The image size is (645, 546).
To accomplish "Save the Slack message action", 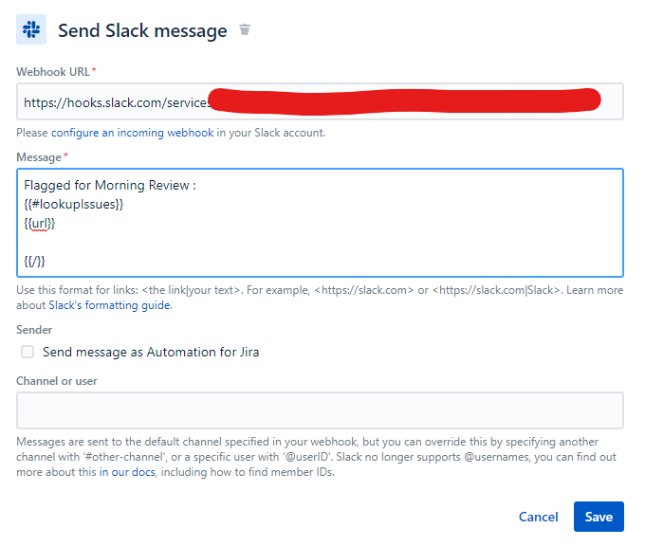I will pyautogui.click(x=599, y=517).
